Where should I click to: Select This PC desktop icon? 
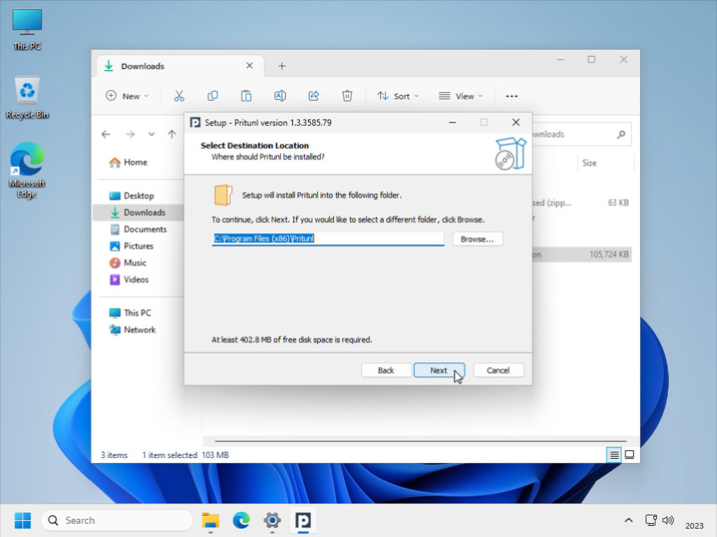27,29
